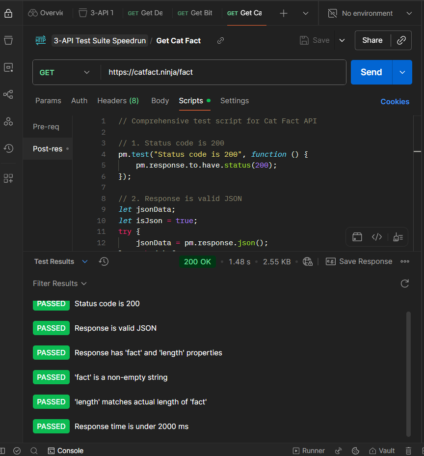Viewport: 424px width, 456px height.
Task: Open the cookies icon in status bar
Action: coord(355,451)
